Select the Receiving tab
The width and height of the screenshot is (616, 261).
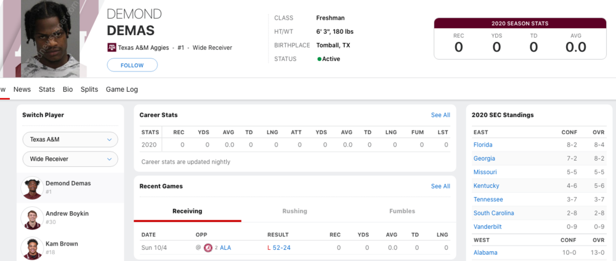click(187, 211)
